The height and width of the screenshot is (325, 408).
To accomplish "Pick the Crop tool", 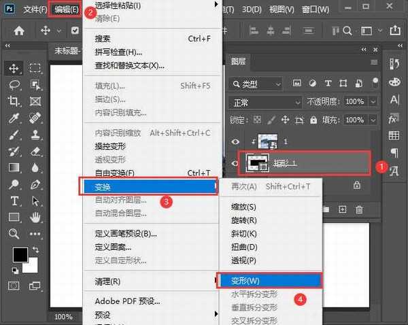I will (14, 101).
